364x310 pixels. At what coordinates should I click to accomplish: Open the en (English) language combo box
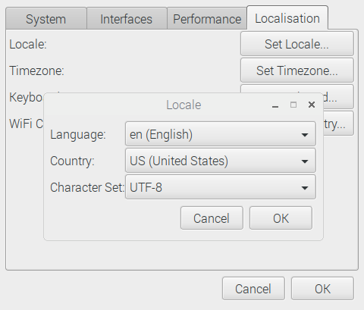point(221,134)
